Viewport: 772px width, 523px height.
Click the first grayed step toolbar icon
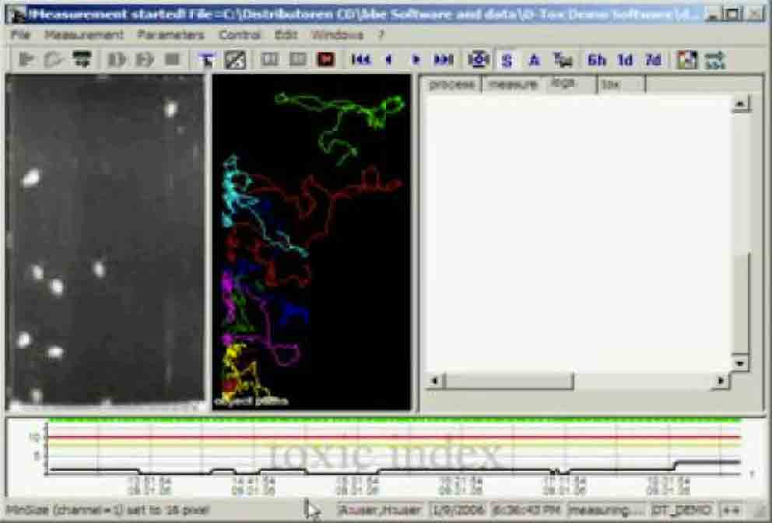coord(117,60)
